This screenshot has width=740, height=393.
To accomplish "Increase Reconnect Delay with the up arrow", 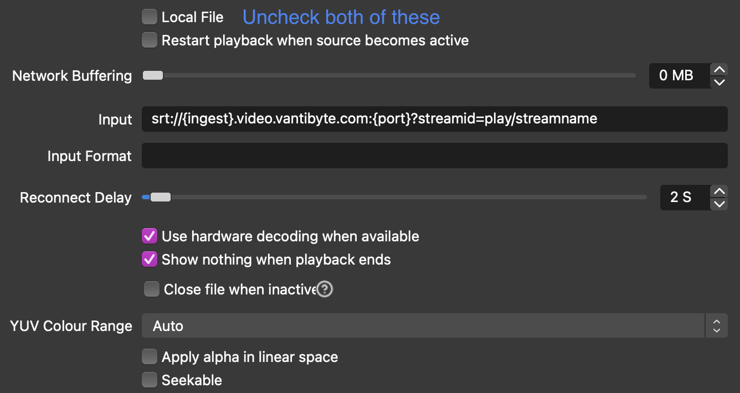I will 720,190.
